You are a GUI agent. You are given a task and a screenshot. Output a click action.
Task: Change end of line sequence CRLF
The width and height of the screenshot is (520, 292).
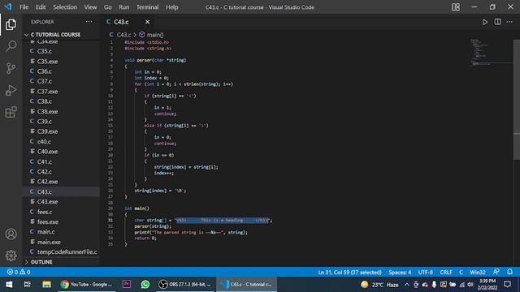pos(446,273)
